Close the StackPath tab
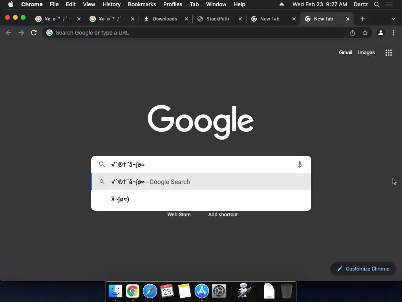402x302 pixels. (x=240, y=19)
